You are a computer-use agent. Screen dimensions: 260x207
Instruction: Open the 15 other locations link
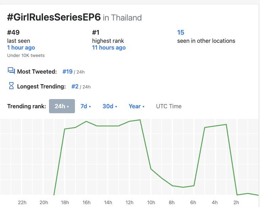pyautogui.click(x=180, y=33)
